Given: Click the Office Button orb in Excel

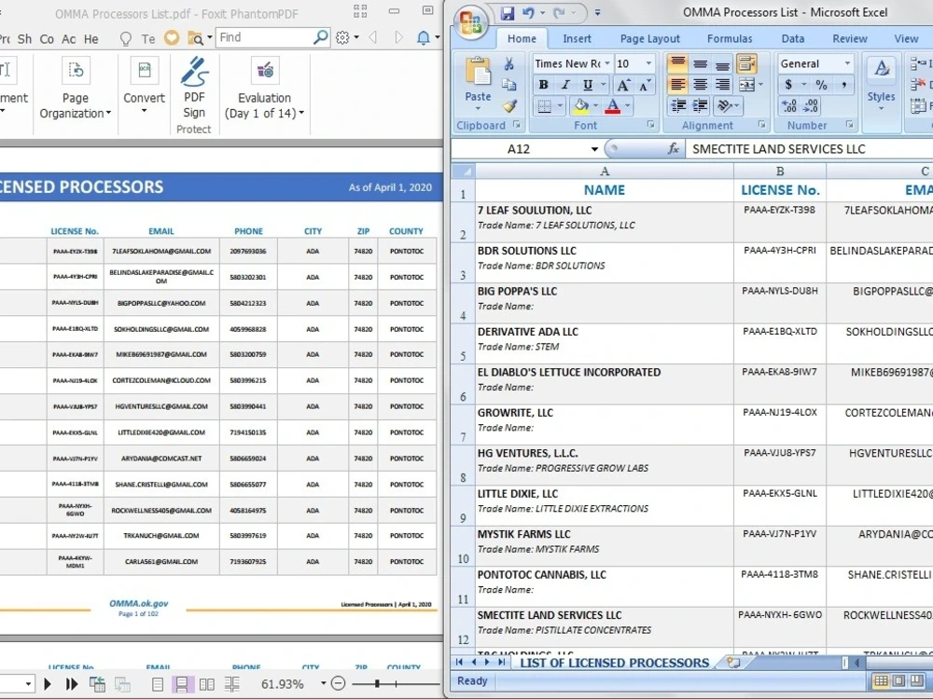Looking at the screenshot, I should 470,22.
